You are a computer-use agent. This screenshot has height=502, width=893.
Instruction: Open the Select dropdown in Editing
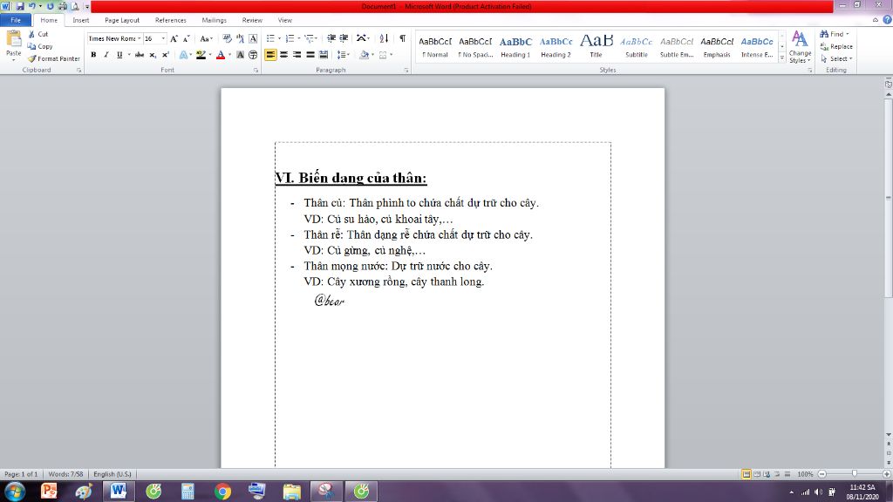(836, 58)
